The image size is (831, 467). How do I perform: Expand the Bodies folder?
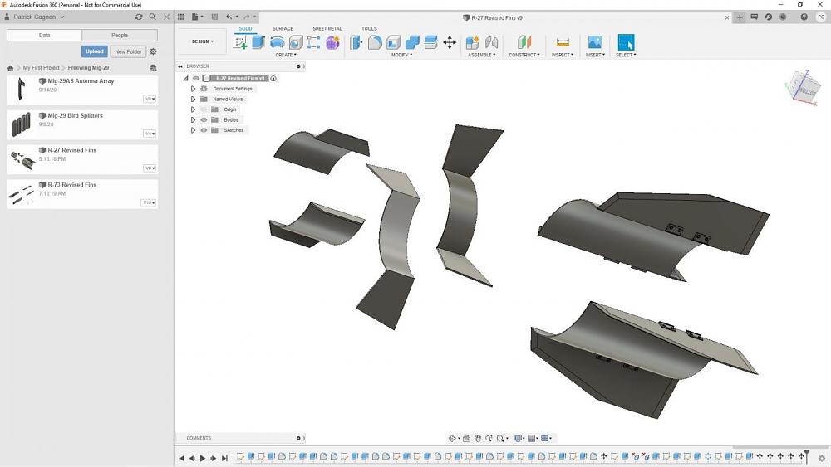(x=193, y=120)
